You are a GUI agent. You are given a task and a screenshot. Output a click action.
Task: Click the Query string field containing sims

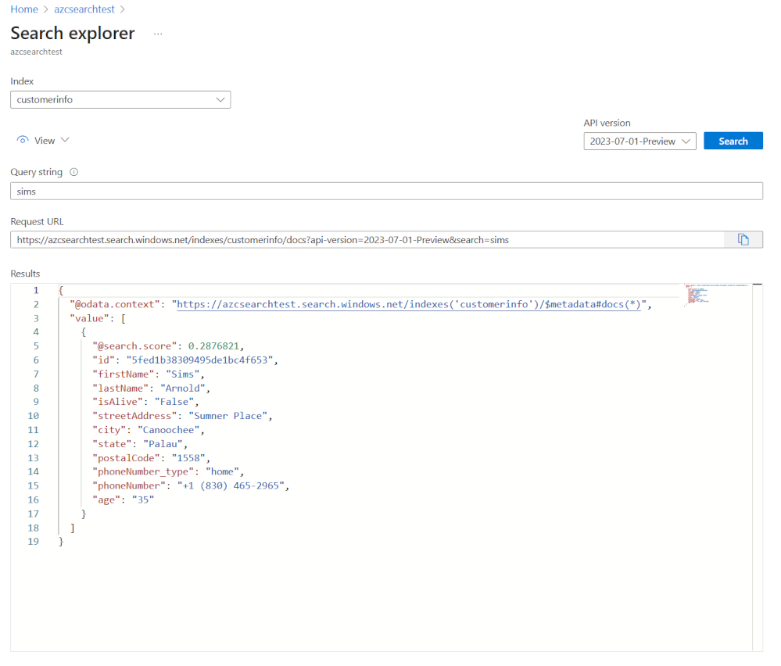(x=386, y=192)
